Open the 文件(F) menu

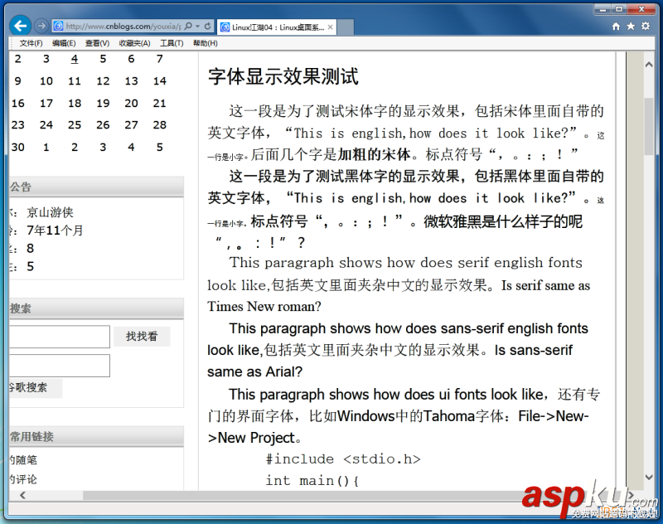coord(31,43)
